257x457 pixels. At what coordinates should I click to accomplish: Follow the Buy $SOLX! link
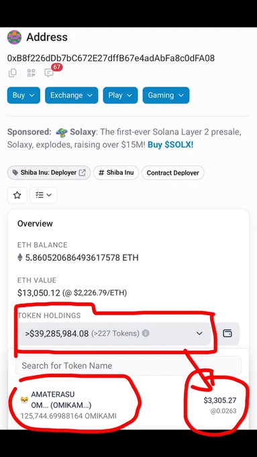click(170, 145)
